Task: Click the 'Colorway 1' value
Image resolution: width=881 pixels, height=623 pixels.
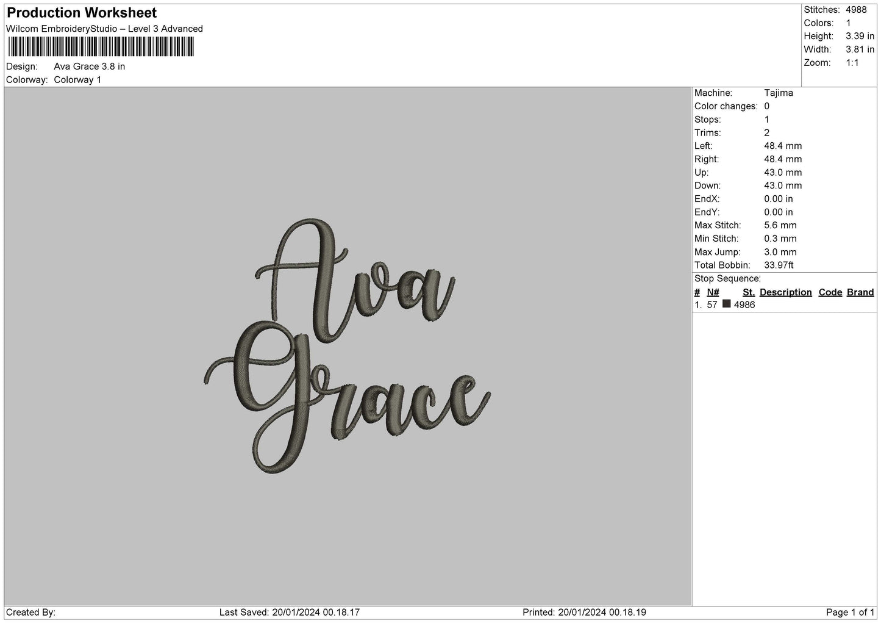Action: point(77,80)
